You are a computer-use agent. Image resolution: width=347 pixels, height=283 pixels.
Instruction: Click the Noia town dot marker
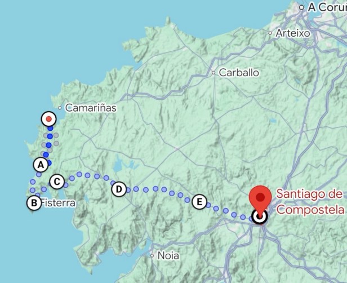pyautogui.click(x=152, y=256)
